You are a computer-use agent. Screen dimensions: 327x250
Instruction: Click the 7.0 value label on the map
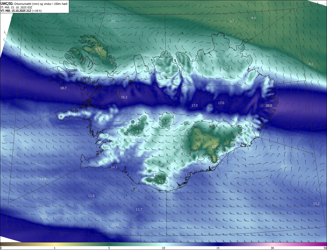(113, 21)
